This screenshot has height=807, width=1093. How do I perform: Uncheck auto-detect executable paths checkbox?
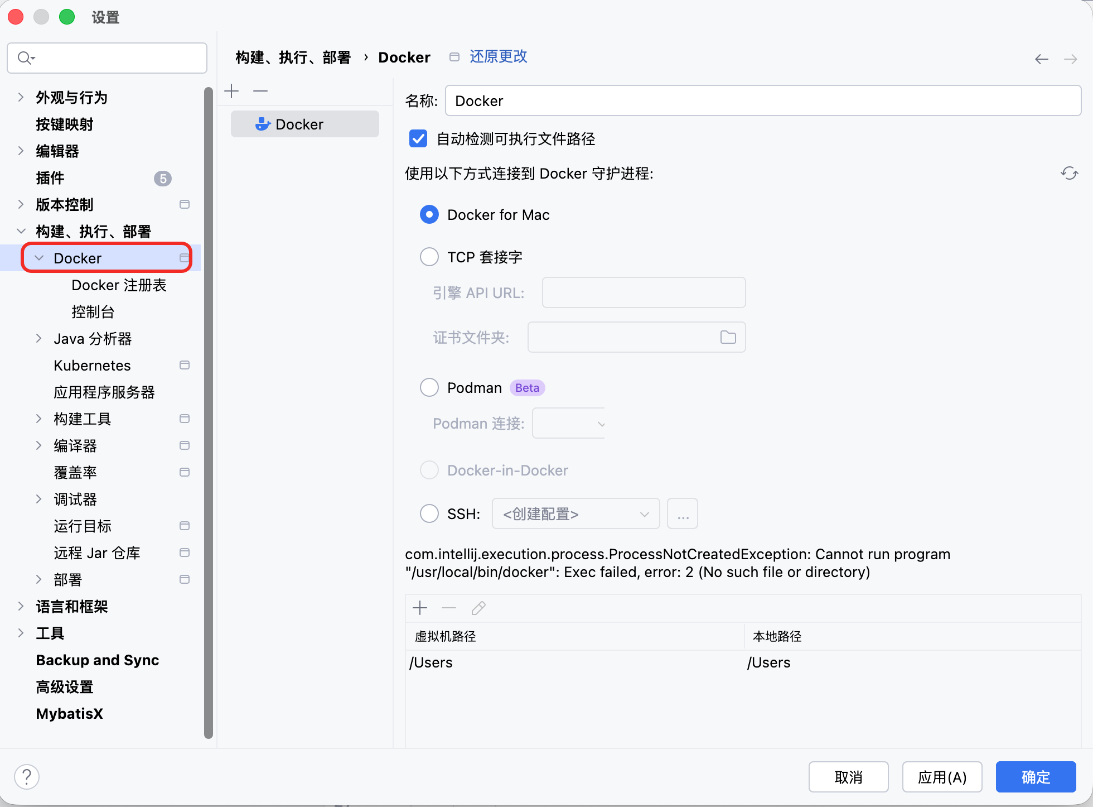coord(418,138)
